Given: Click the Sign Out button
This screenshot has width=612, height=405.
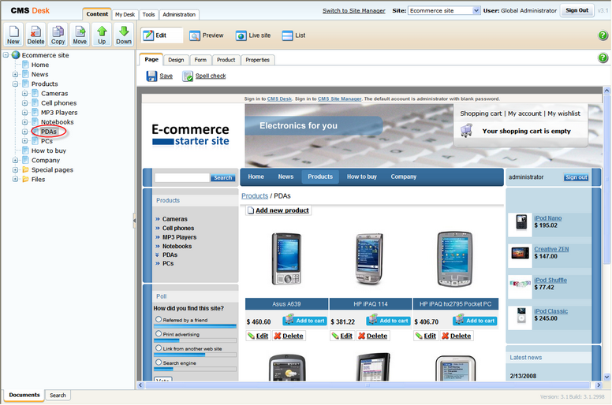Looking at the screenshot, I should (577, 10).
